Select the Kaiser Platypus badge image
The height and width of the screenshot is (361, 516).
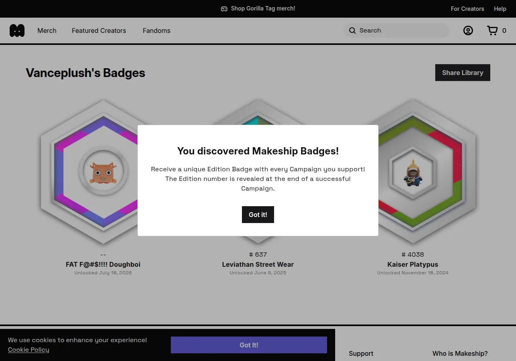[413, 172]
